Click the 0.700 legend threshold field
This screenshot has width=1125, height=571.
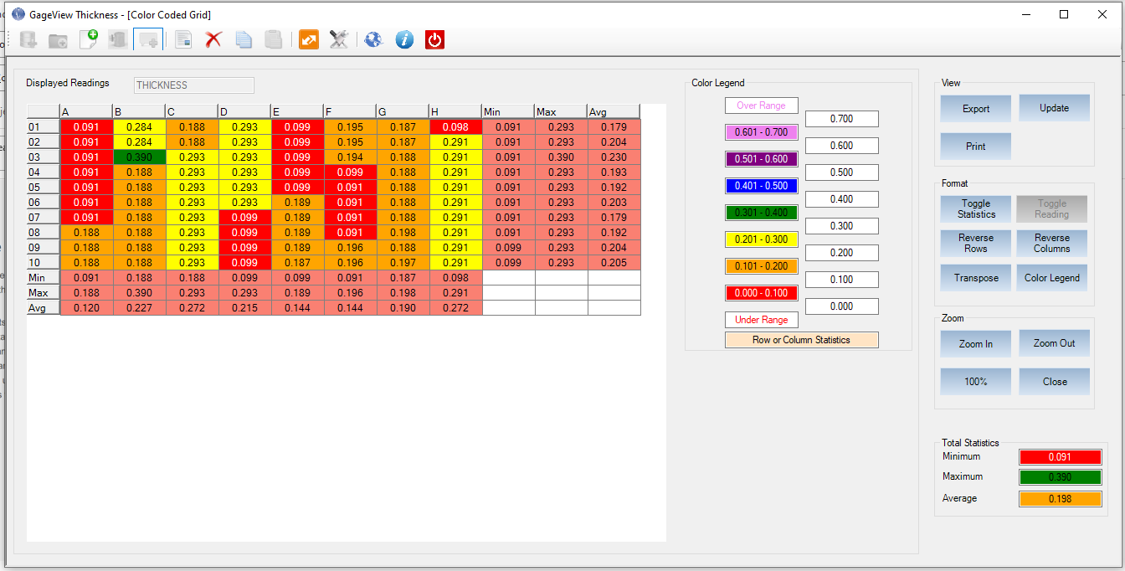coord(841,119)
